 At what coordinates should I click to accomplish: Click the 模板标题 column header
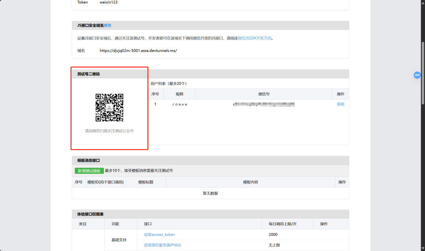(x=146, y=182)
